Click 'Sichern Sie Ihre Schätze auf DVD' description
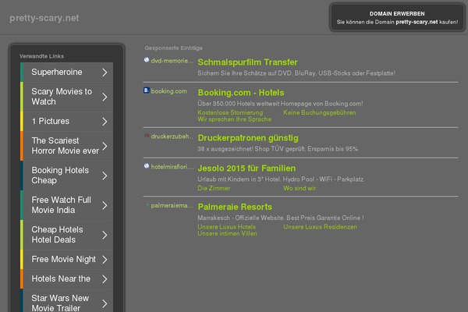This screenshot has height=312, width=468. [x=296, y=73]
